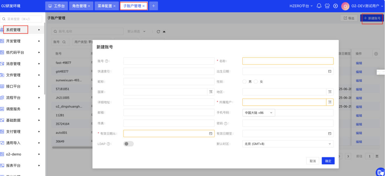Viewport: 385px width, 176px height.
Task: Select the 男 gender radio button
Action: [245, 82]
